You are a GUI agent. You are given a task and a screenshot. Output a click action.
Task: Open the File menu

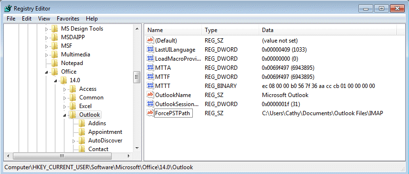11,19
